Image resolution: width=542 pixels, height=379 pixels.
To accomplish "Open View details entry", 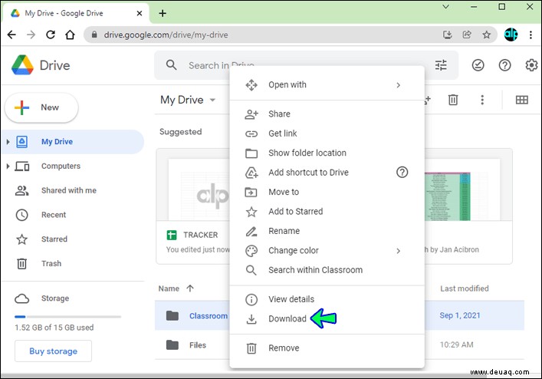I will pyautogui.click(x=327, y=299).
